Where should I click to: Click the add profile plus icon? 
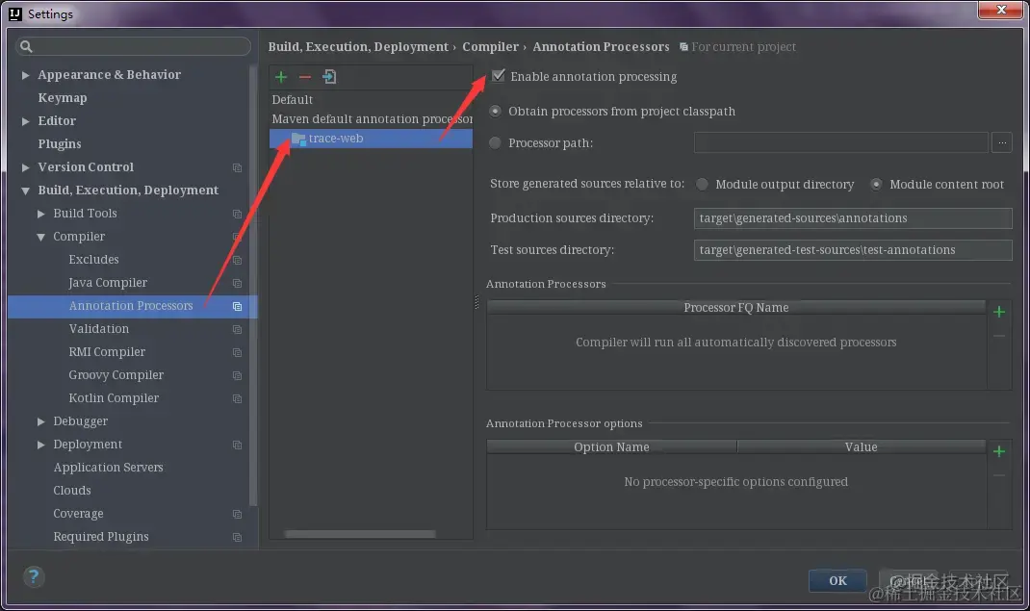[280, 77]
